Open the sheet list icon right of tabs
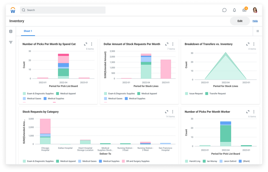The image size is (268, 172). (x=257, y=31)
